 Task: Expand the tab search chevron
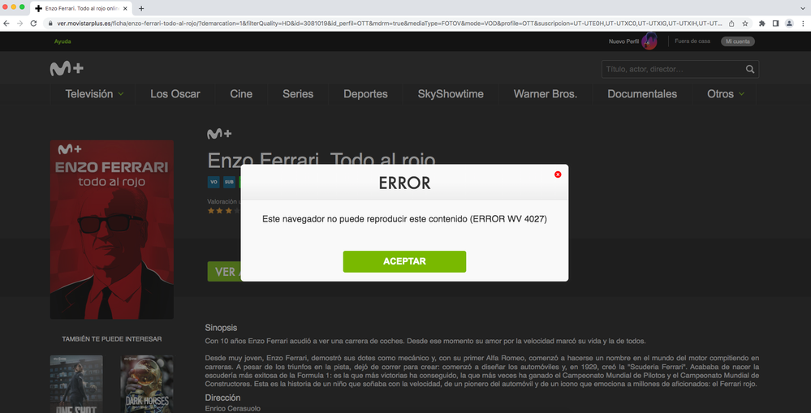(803, 8)
